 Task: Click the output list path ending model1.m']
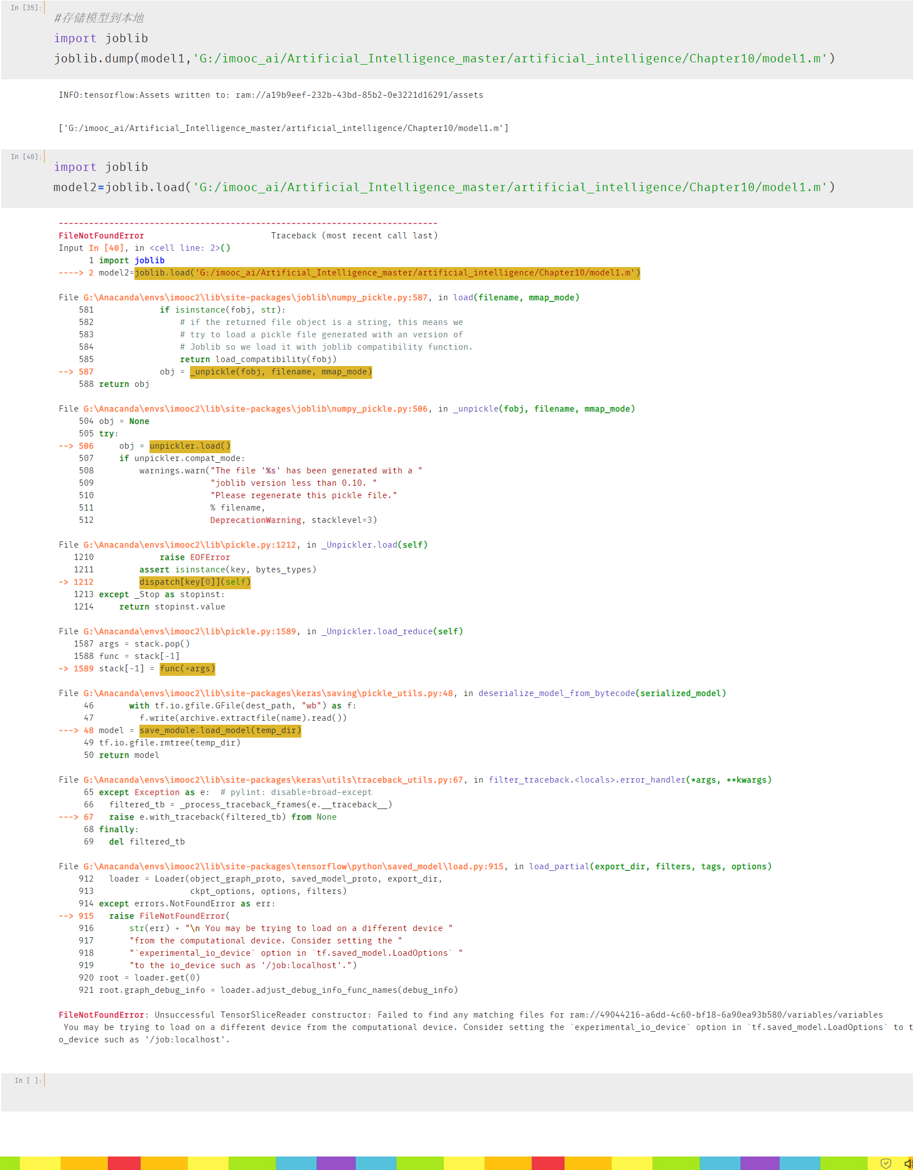click(283, 128)
